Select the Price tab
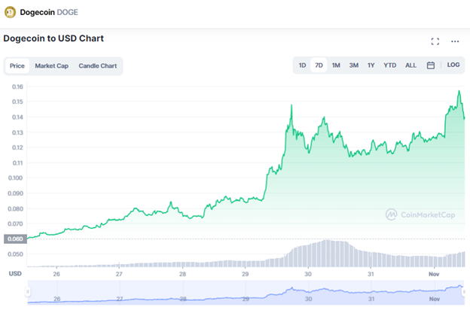 point(17,66)
